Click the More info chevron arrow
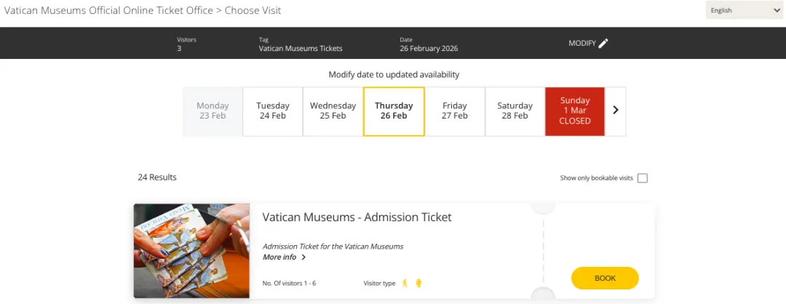Screen dimensions: 786x304 [303, 257]
